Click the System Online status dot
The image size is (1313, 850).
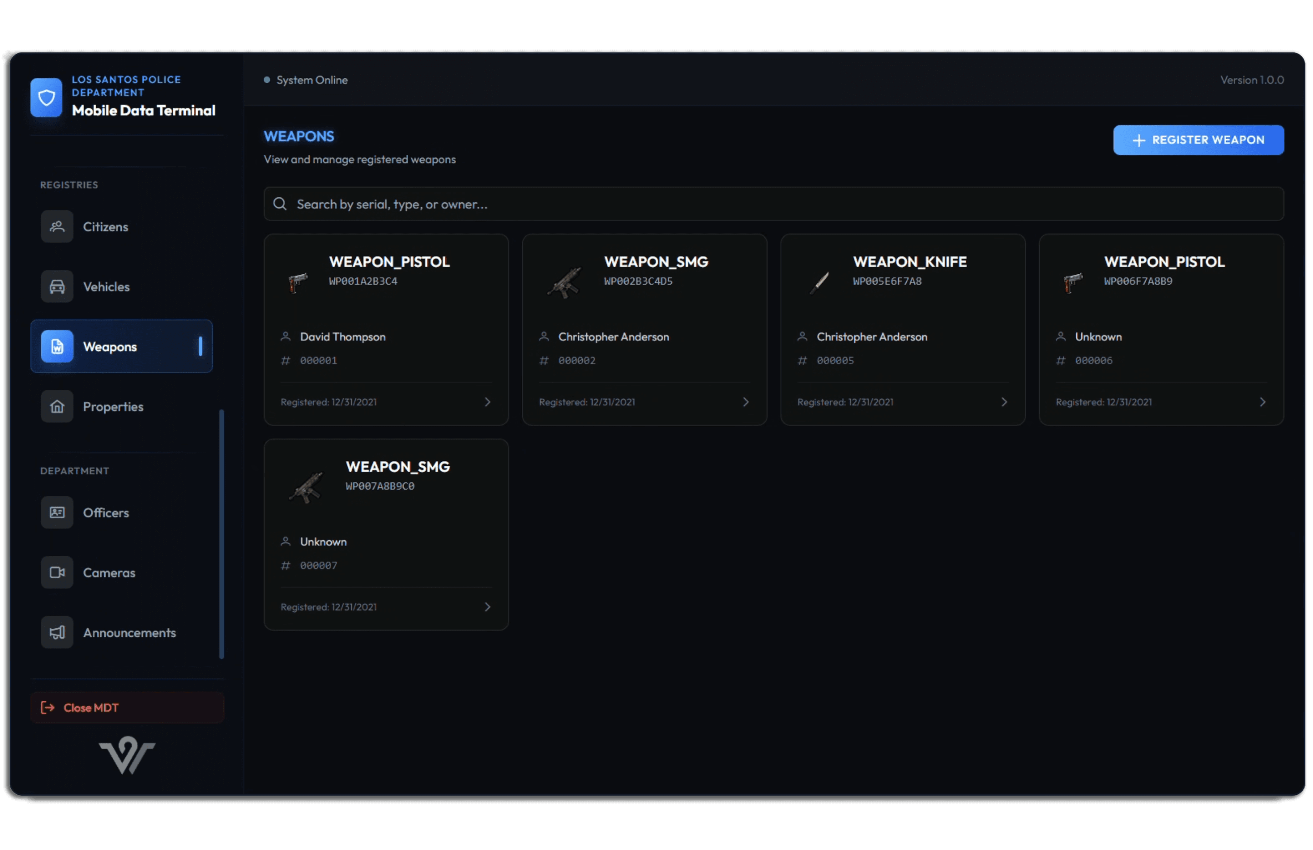pyautogui.click(x=267, y=80)
